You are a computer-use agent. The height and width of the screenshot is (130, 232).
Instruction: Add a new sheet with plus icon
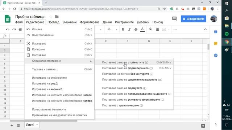coord(12,125)
